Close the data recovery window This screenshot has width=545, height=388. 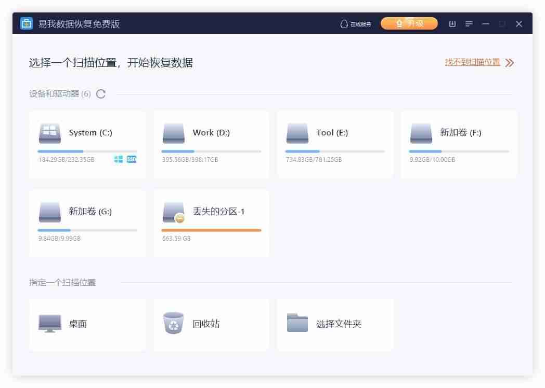[519, 24]
